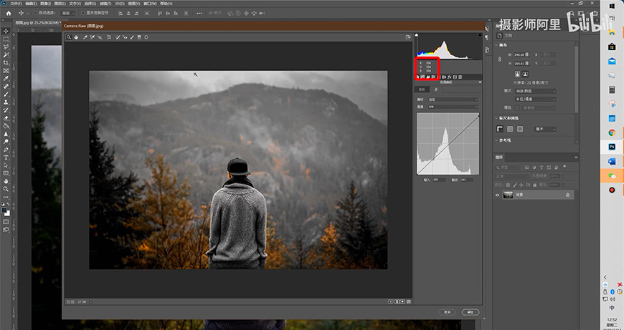Select the Pen tool
The image size is (624, 330).
click(6, 150)
